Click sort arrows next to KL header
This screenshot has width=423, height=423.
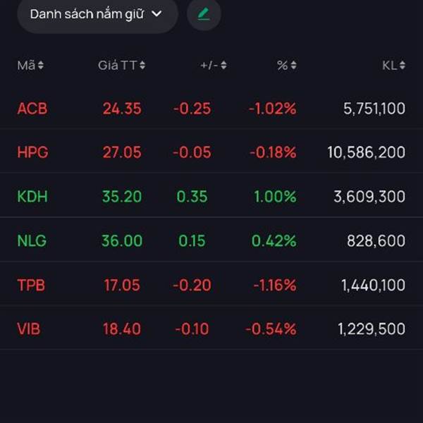tap(402, 66)
